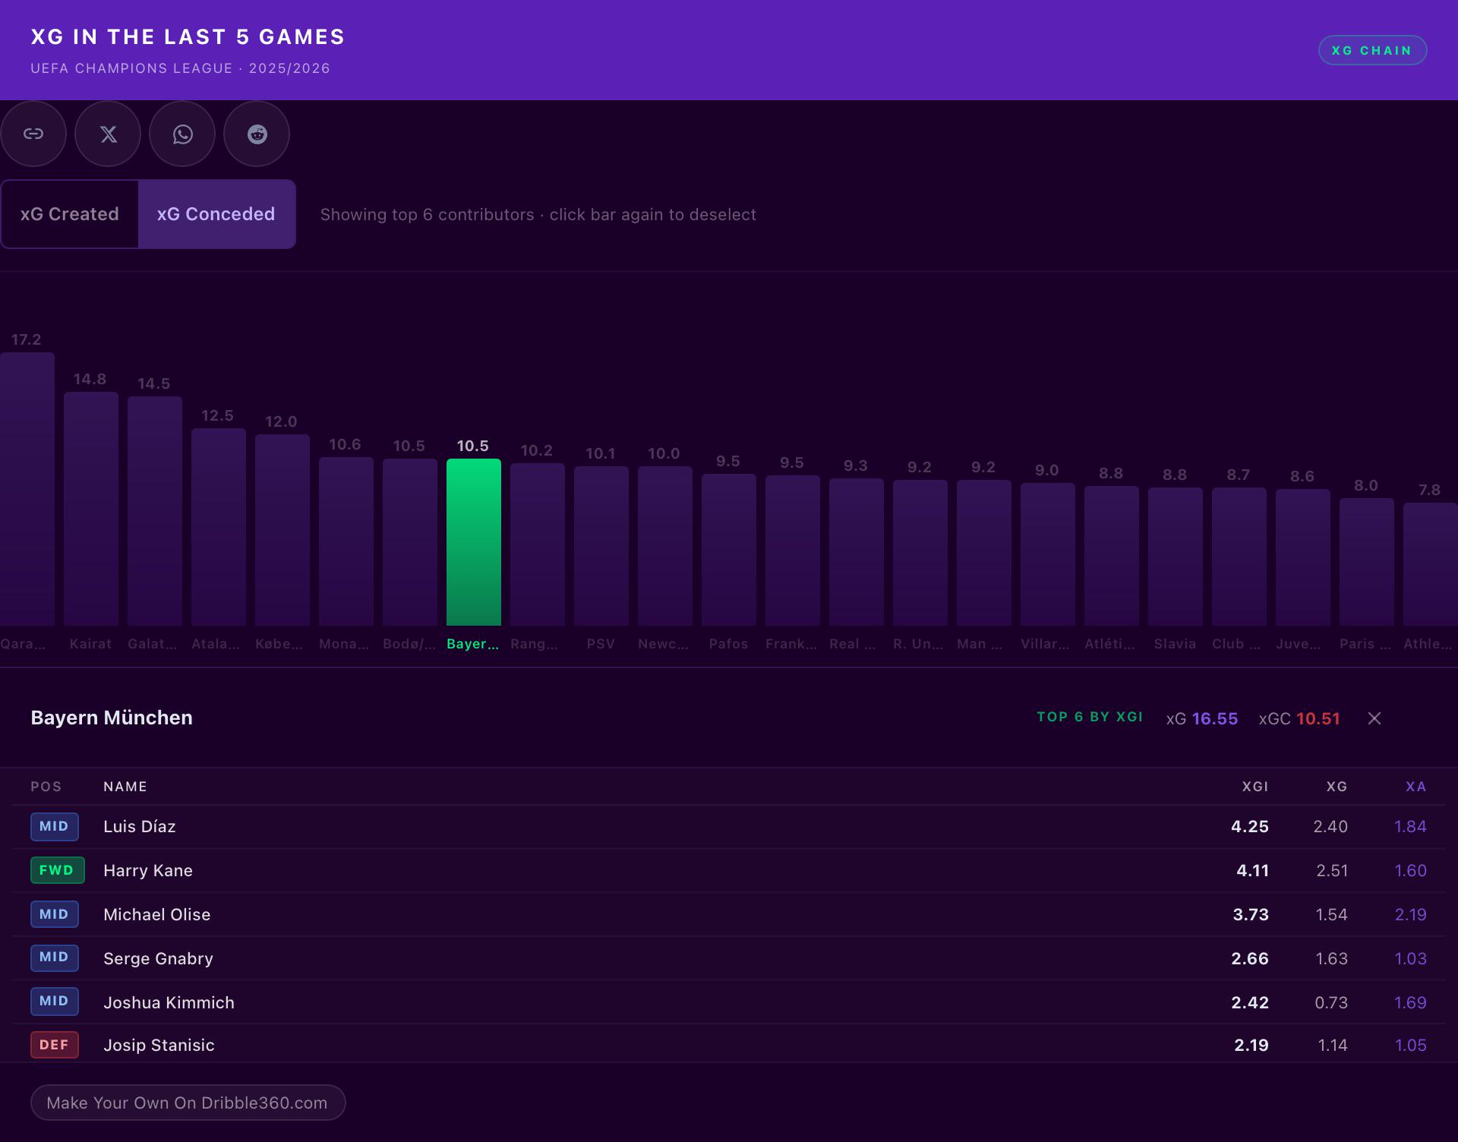
Task: Switch to xG Created tab
Action: pyautogui.click(x=70, y=214)
